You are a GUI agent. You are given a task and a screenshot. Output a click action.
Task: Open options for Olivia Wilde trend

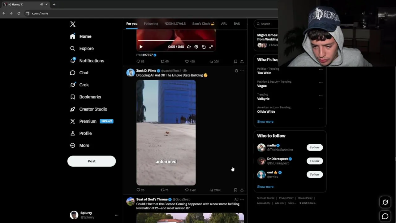coord(321,108)
